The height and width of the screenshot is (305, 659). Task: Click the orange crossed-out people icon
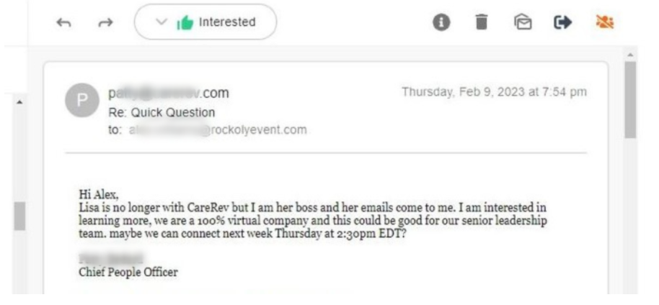pos(605,22)
